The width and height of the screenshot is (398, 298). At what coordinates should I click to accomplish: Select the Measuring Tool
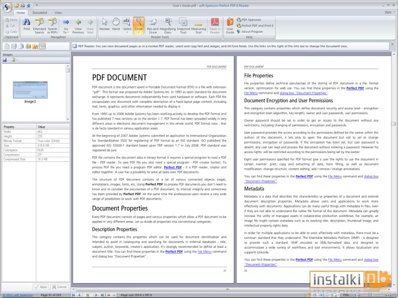click(199, 26)
